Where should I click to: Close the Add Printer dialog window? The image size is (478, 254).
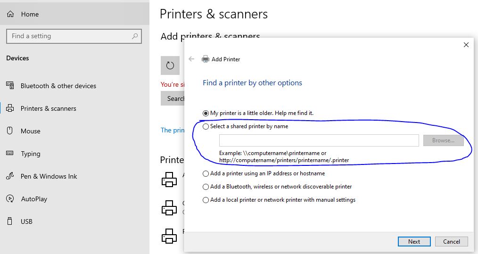[466, 45]
